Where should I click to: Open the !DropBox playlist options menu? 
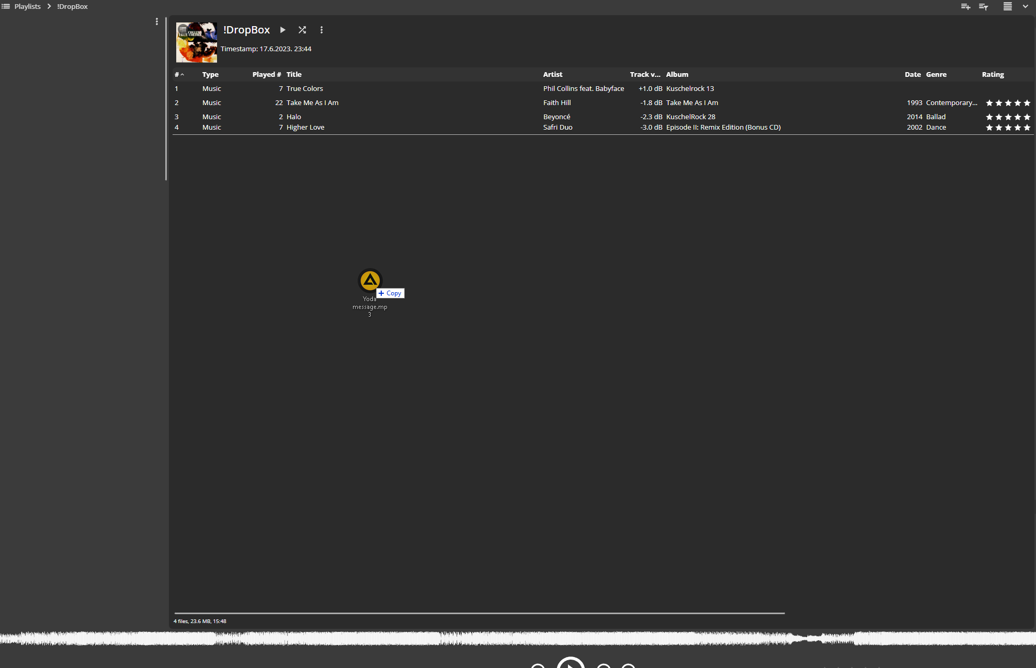point(322,30)
